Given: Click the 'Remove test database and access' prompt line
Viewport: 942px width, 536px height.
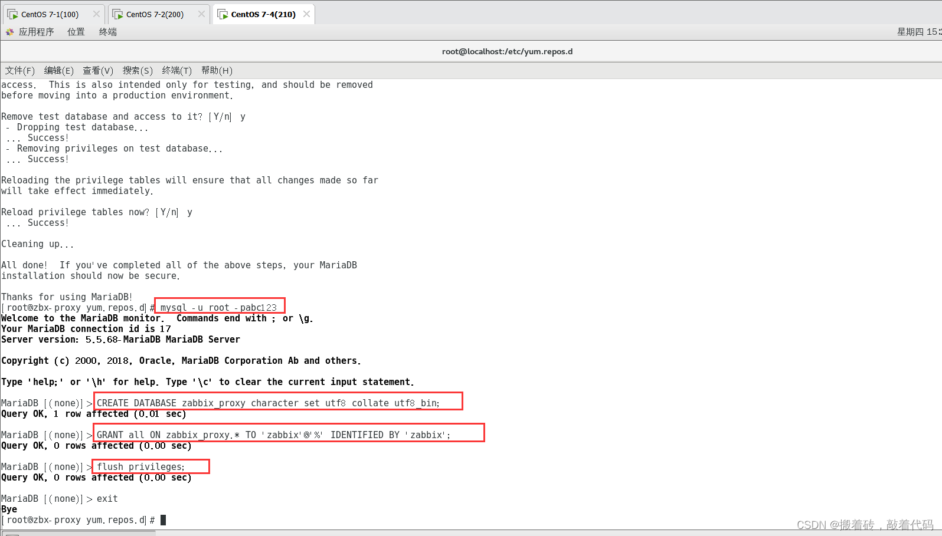Looking at the screenshot, I should (123, 117).
